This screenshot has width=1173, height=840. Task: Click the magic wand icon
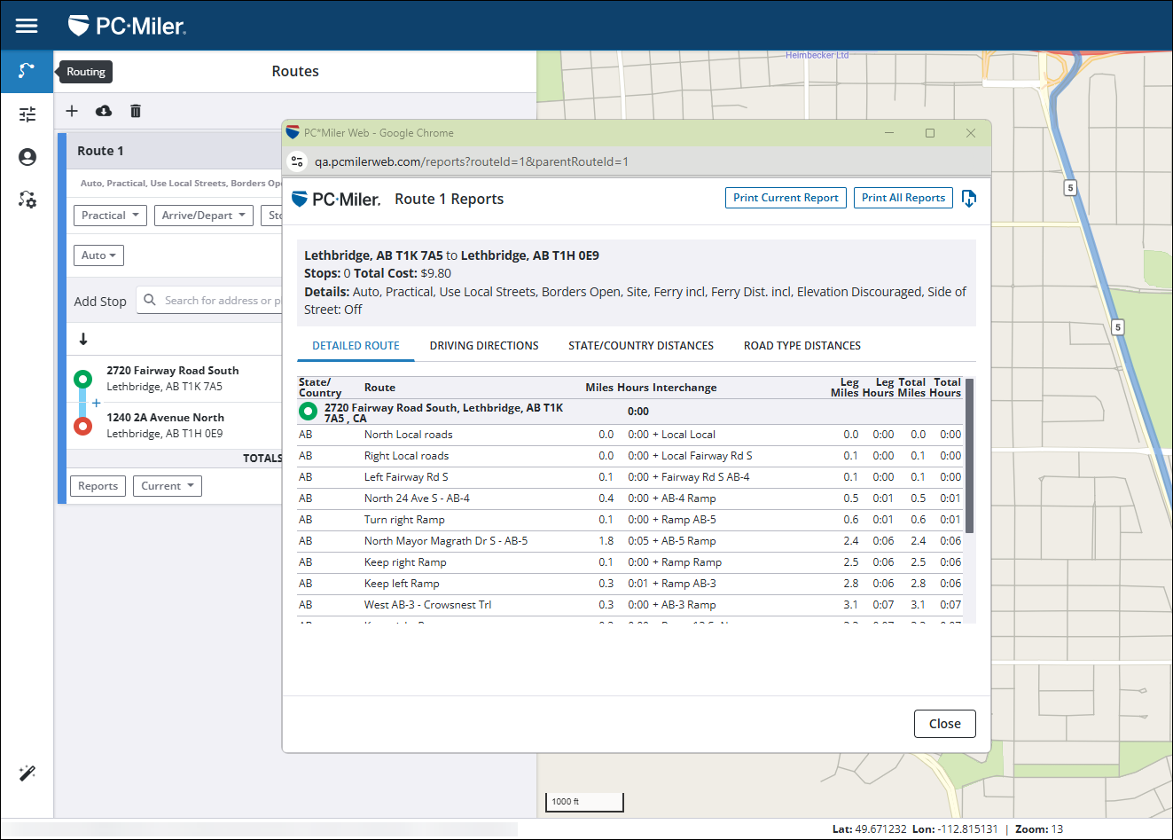(x=27, y=773)
